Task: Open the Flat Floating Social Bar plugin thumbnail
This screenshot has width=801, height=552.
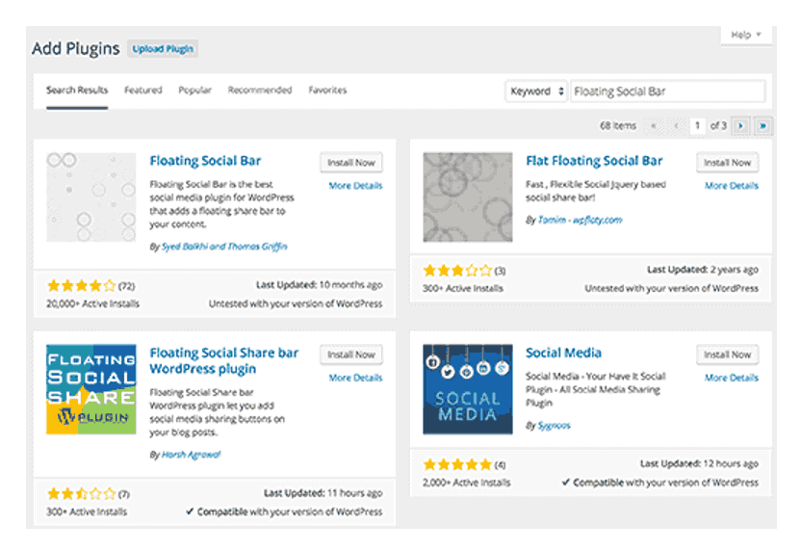Action: point(468,197)
